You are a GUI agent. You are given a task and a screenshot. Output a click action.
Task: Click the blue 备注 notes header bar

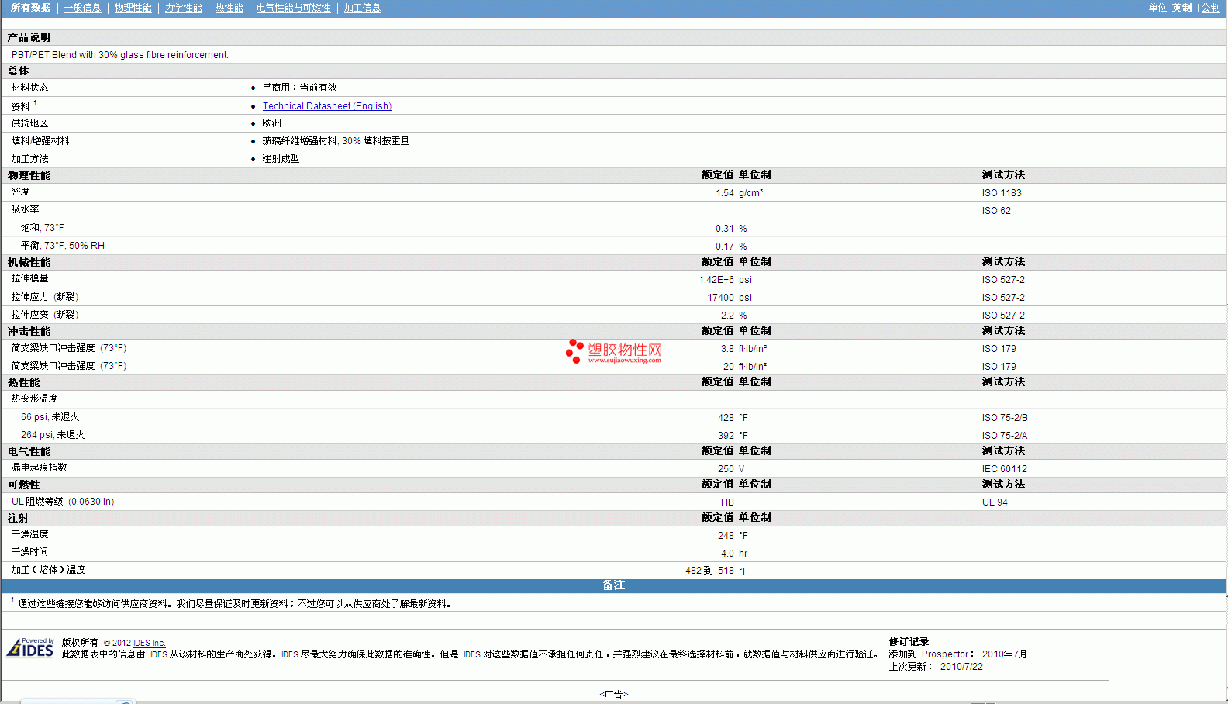coord(614,585)
